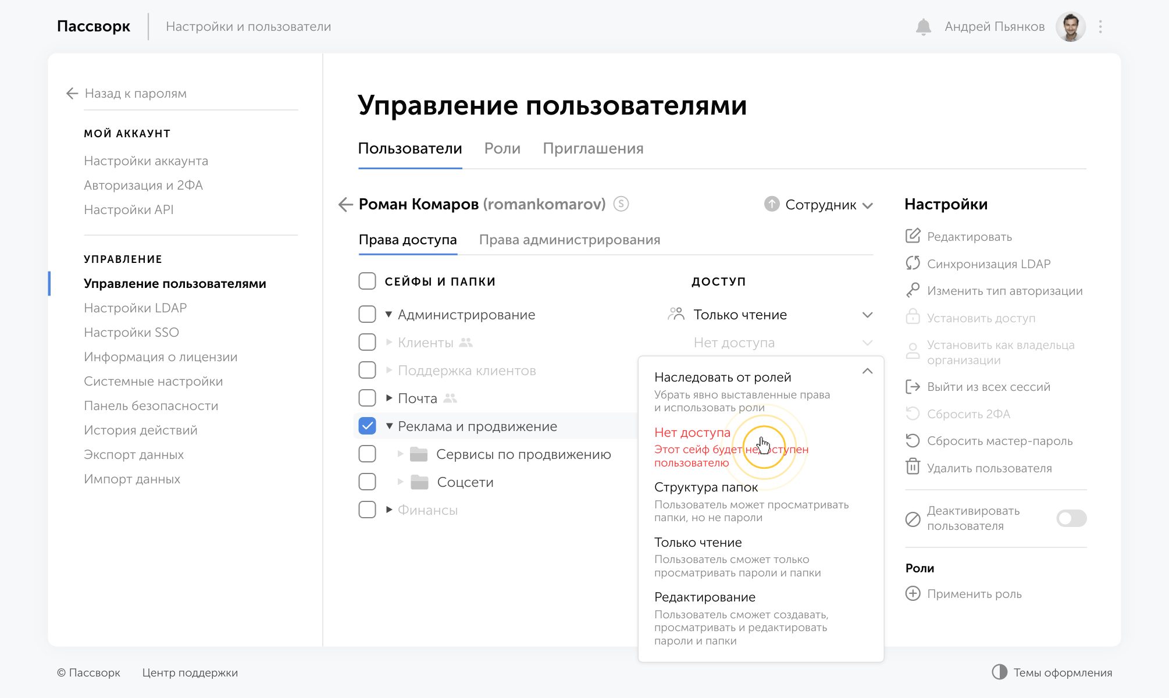
Task: Click the key icon for Изменить тип авторизации
Action: click(x=913, y=290)
